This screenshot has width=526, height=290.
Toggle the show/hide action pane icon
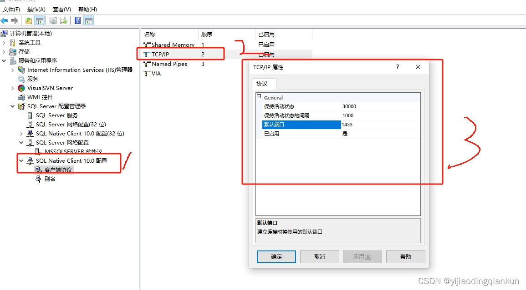tap(89, 21)
